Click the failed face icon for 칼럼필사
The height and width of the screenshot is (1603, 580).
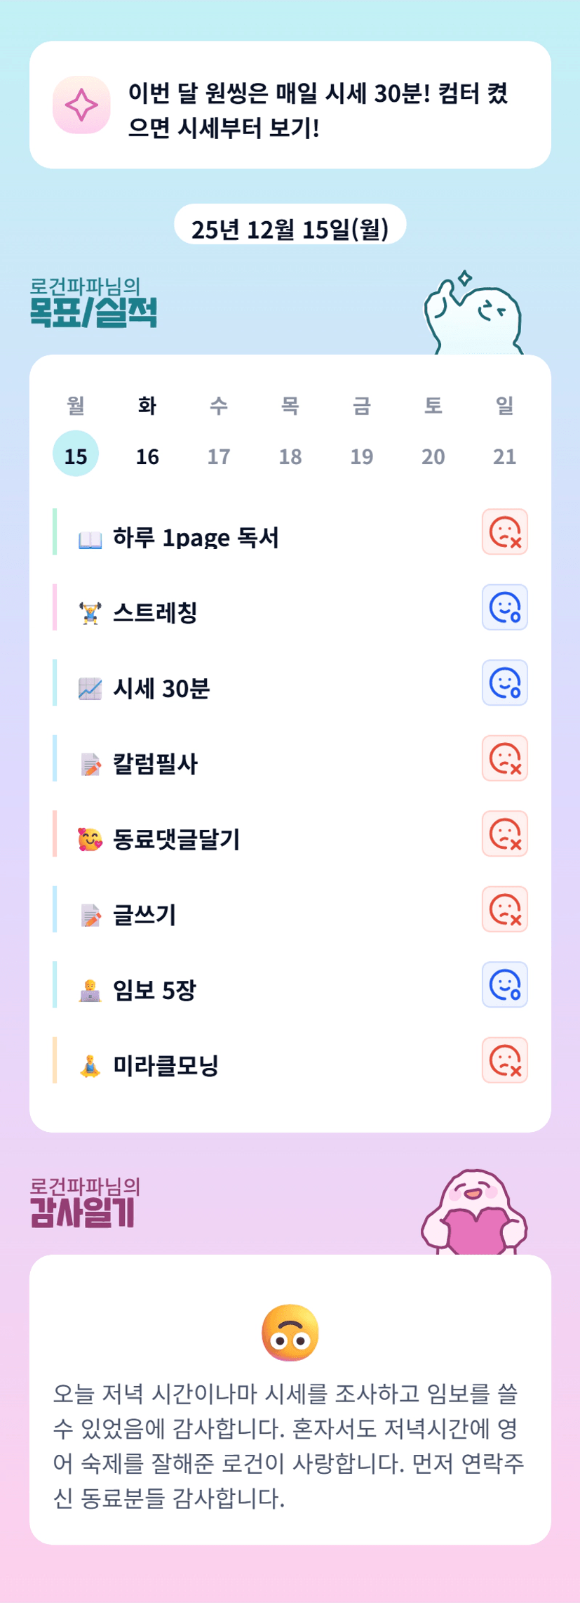click(x=504, y=758)
